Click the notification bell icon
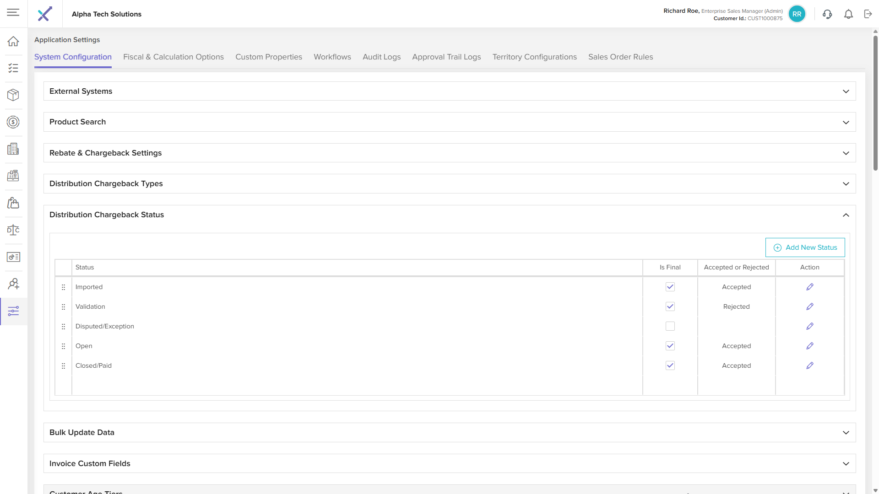The image size is (879, 494). (848, 14)
